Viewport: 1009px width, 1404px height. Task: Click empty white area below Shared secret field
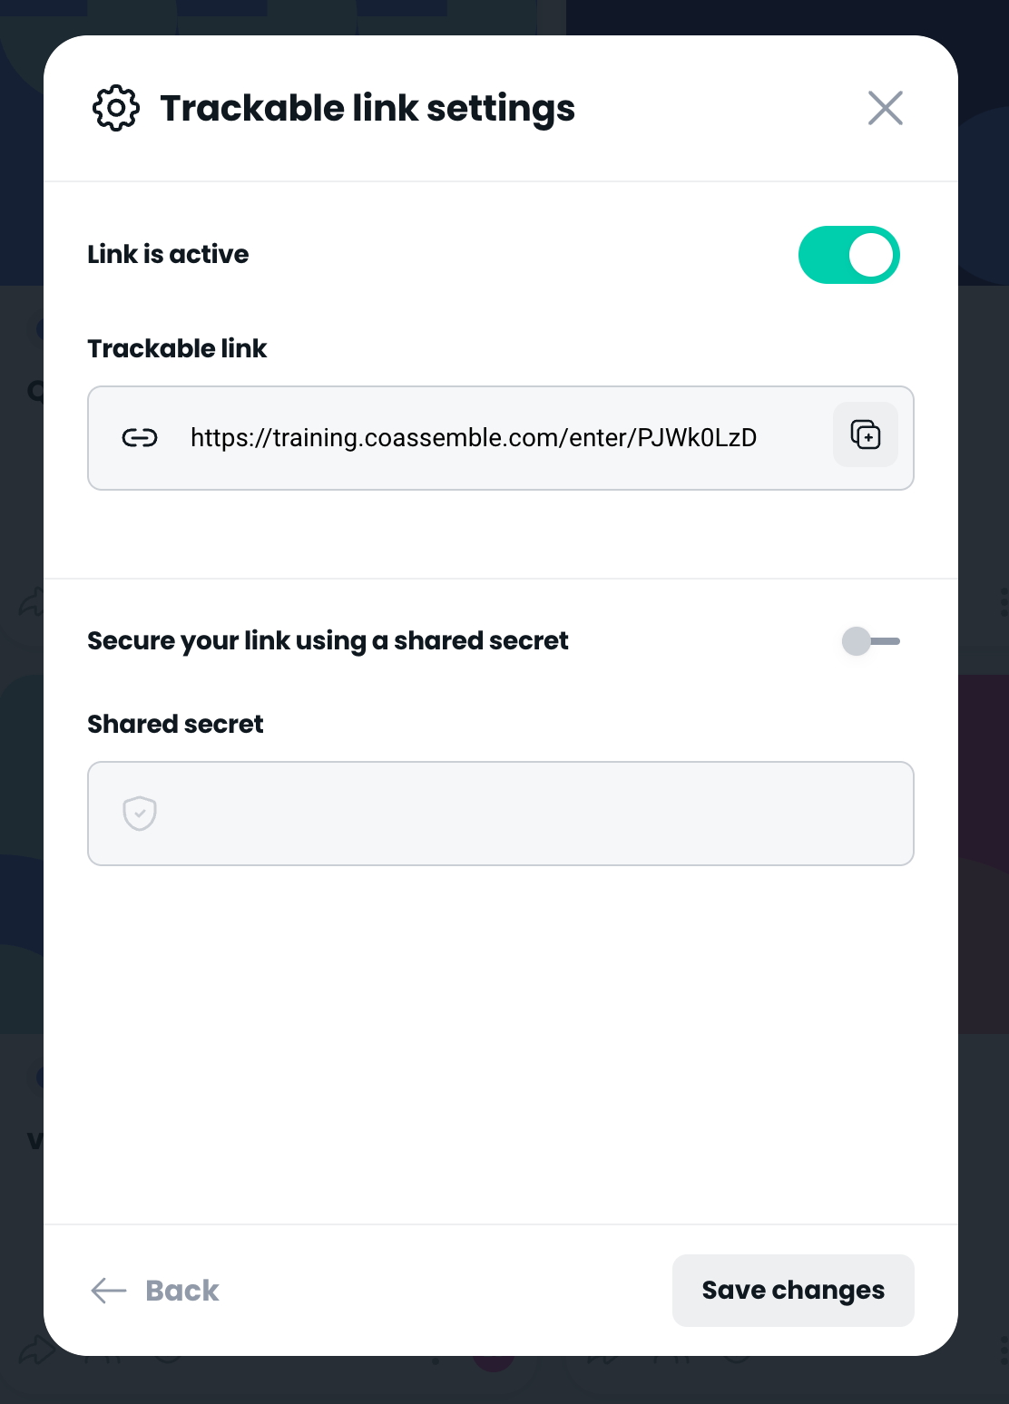point(499,1043)
